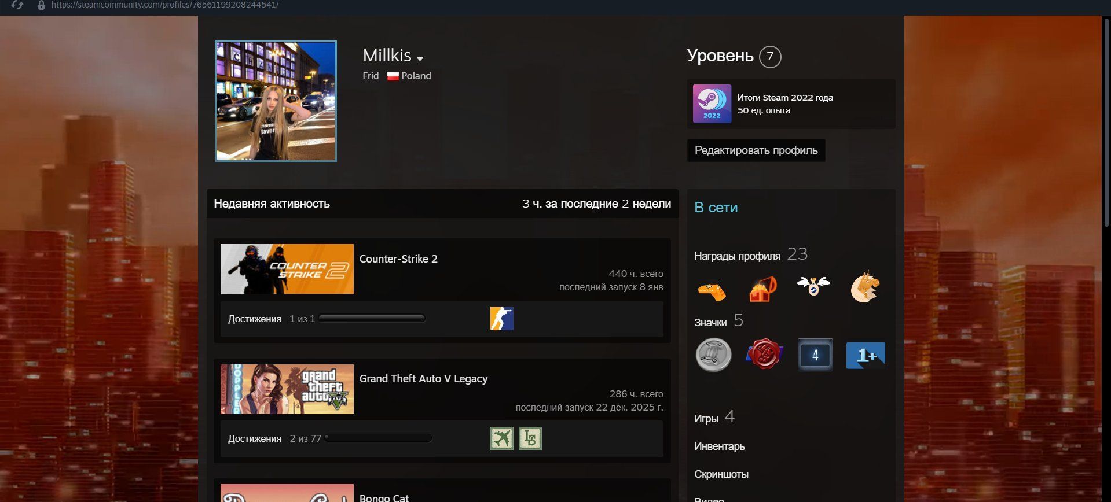This screenshot has height=502, width=1111.
Task: Click the blue number 4 badge
Action: tap(815, 355)
